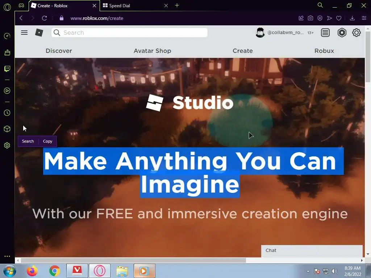Open a new tab with plus button

coord(177,5)
